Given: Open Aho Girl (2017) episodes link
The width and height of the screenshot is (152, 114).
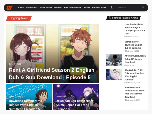Looking at the screenshot, I should pyautogui.click(x=134, y=75).
